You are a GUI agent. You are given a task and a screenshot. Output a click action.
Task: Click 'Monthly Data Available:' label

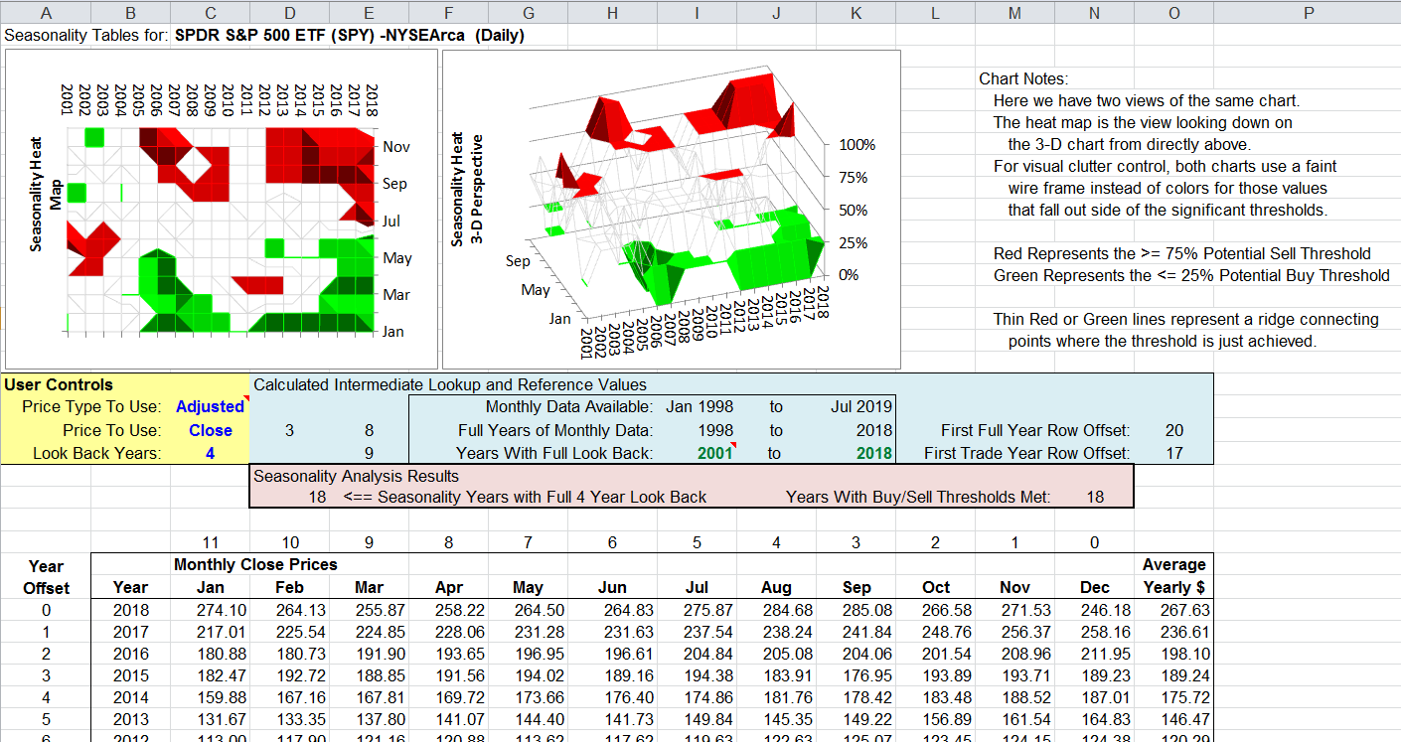569,406
